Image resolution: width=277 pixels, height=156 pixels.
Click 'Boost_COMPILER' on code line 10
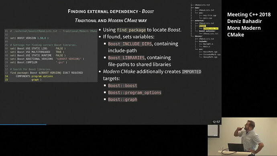click(x=27, y=62)
